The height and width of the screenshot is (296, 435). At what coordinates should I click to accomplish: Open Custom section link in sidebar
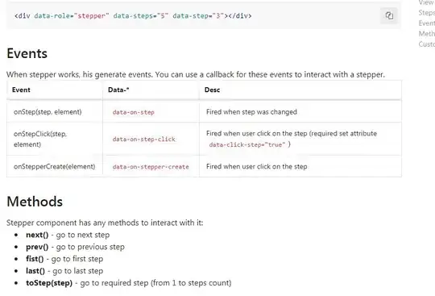coord(427,44)
